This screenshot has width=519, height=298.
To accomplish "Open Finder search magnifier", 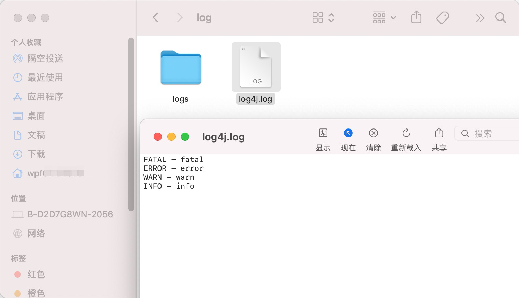I will (x=501, y=17).
